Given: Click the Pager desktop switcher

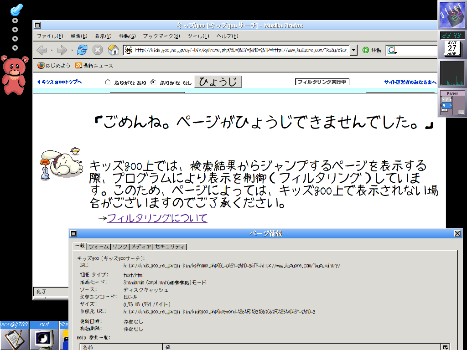Looking at the screenshot, I should (x=452, y=103).
